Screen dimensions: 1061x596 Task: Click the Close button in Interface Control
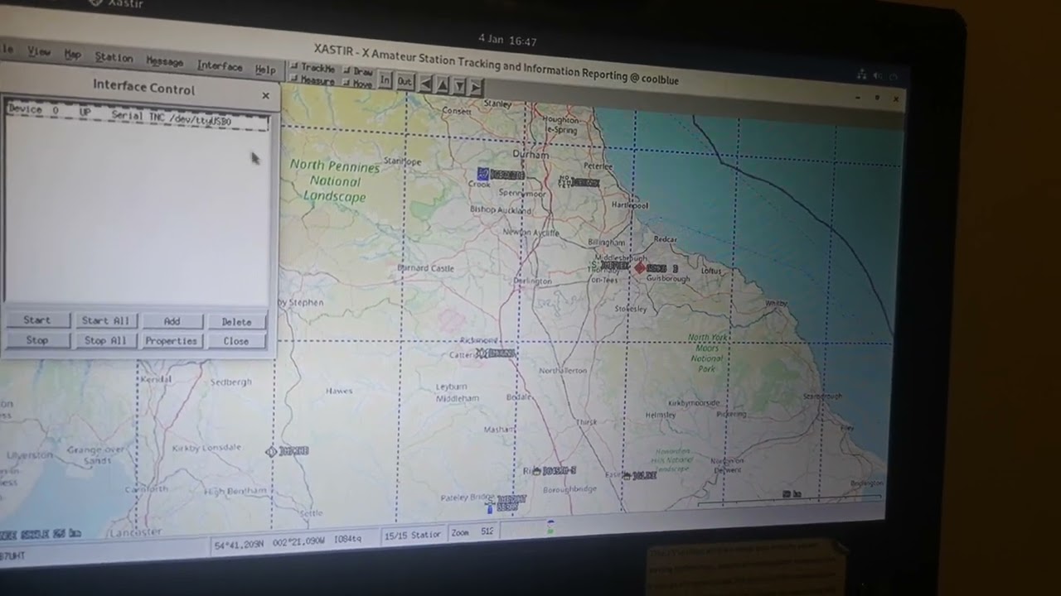(x=236, y=341)
